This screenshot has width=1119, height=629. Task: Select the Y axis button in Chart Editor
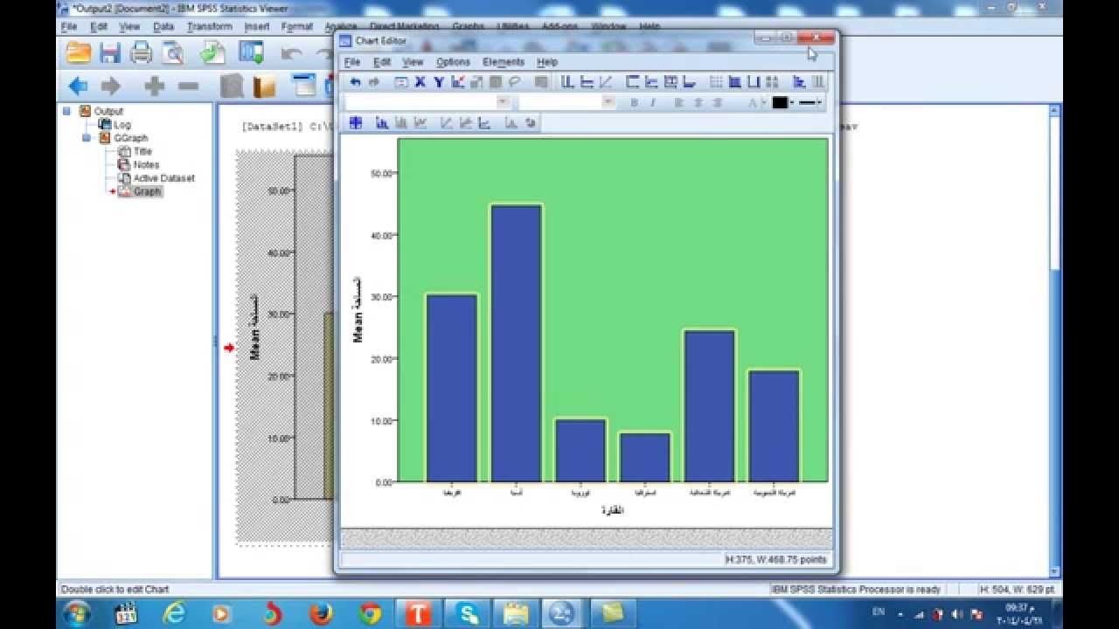(x=439, y=82)
